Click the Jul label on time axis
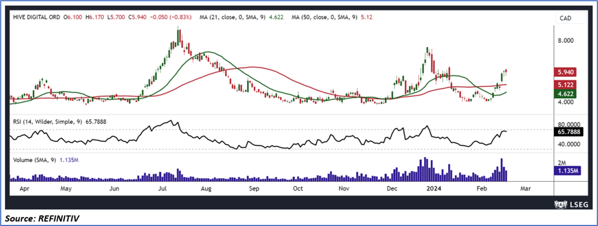598x226 pixels. tap(163, 188)
